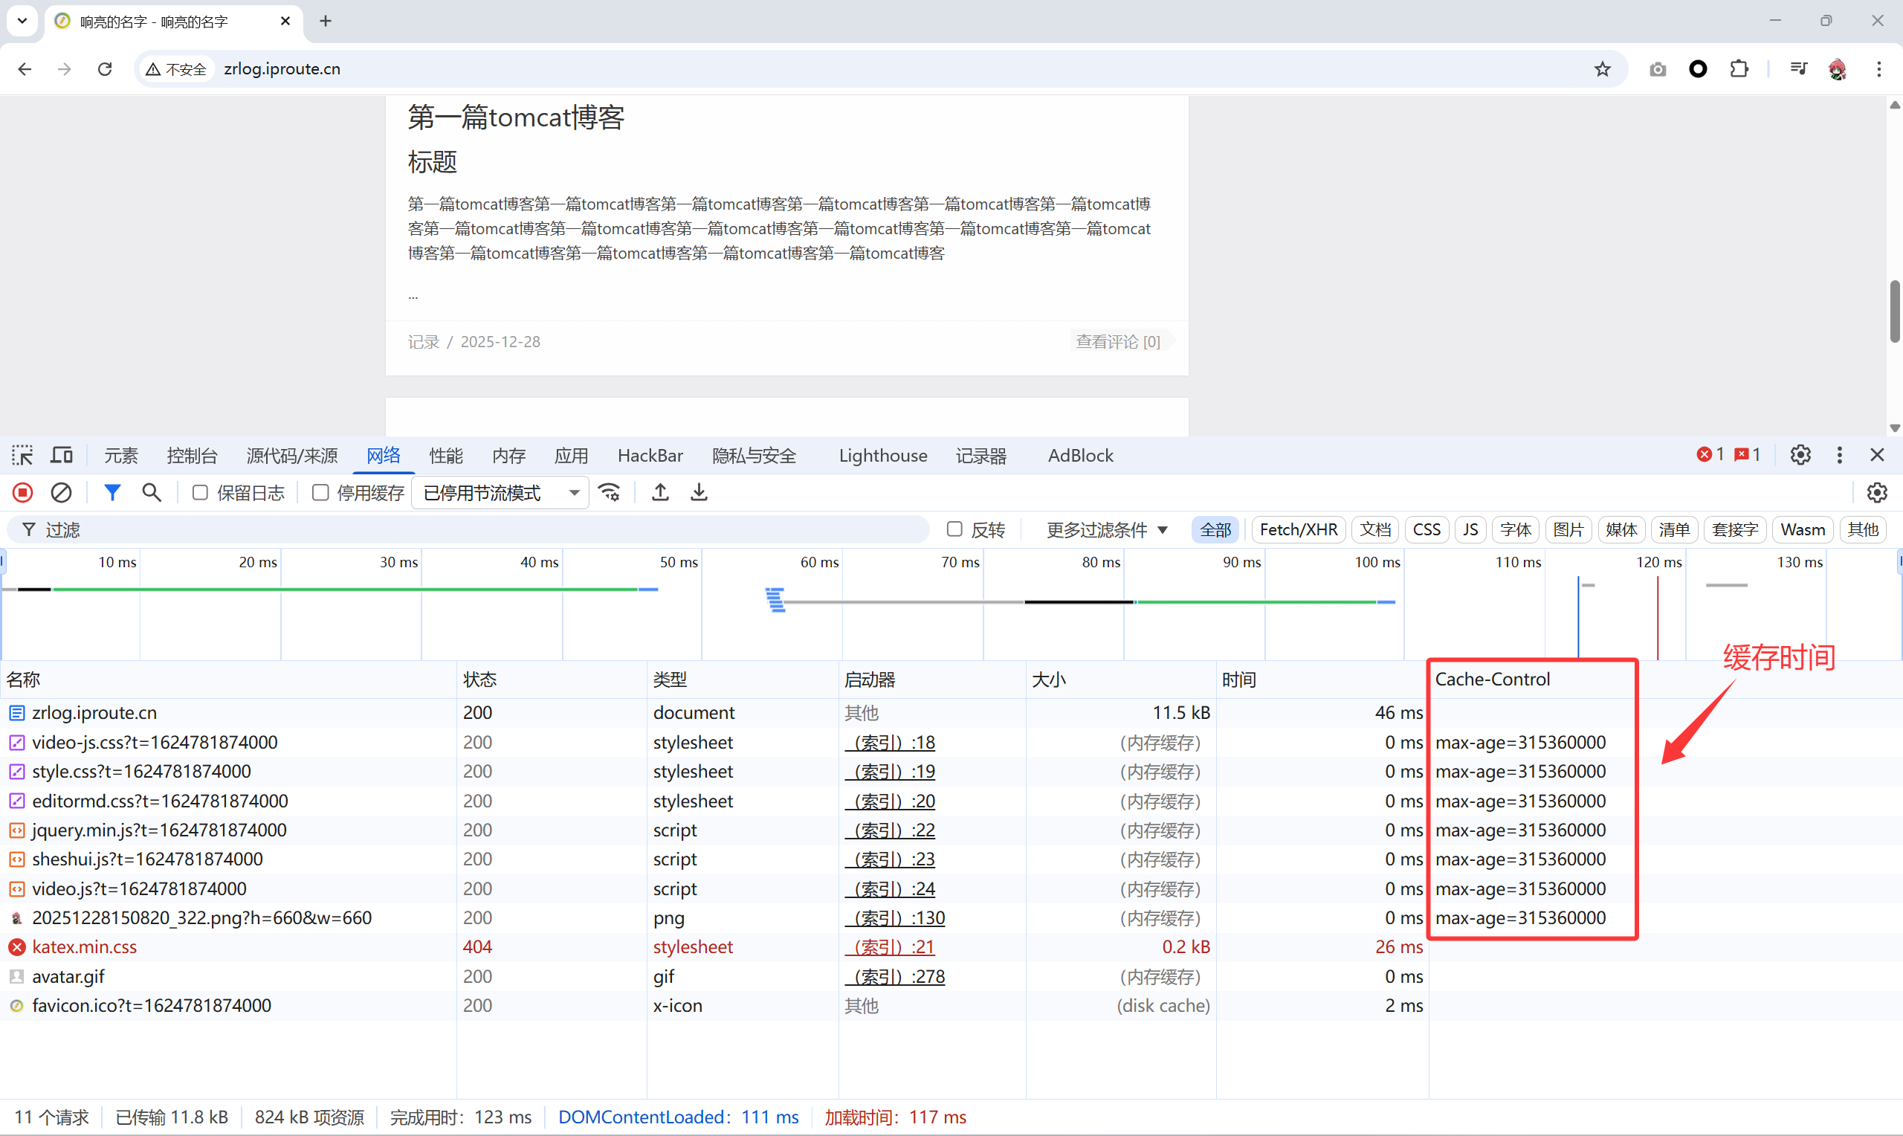Tick the 反转 checkbox
The width and height of the screenshot is (1903, 1136).
coord(954,529)
